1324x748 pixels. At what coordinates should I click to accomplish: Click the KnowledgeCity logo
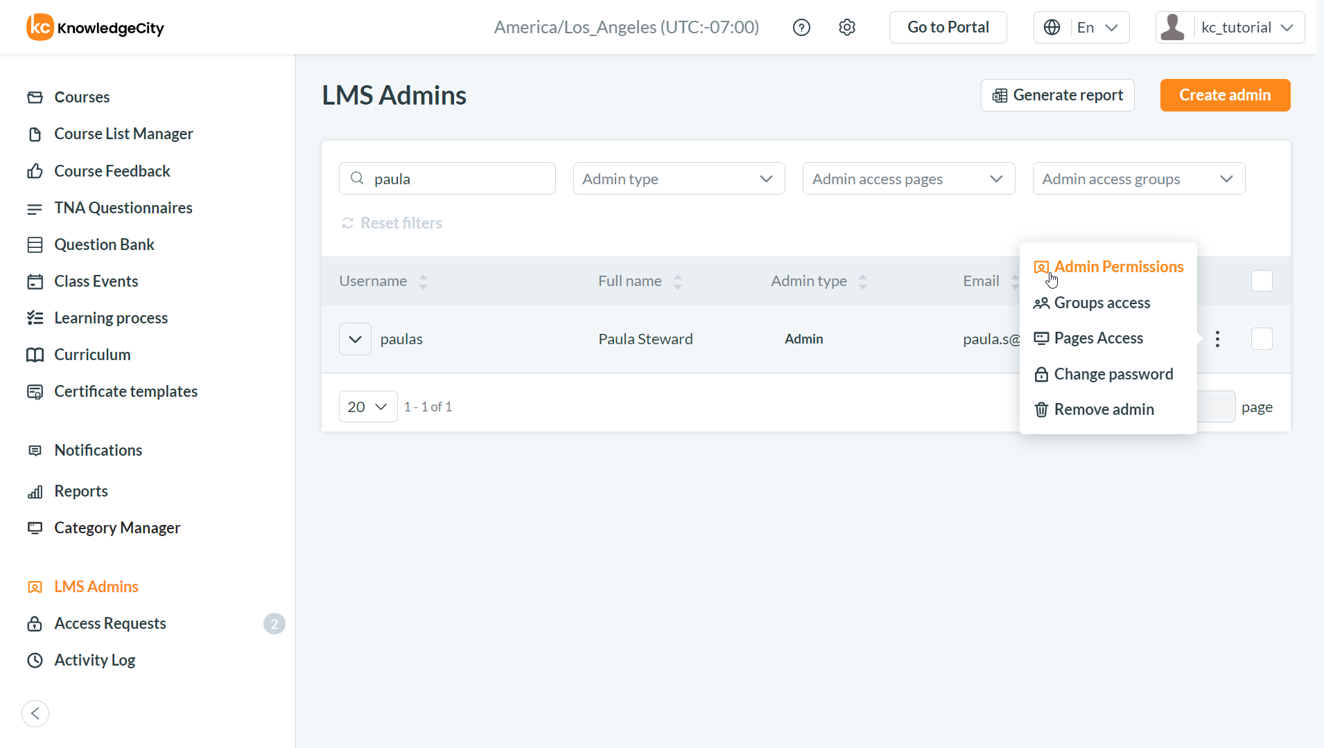tap(96, 28)
